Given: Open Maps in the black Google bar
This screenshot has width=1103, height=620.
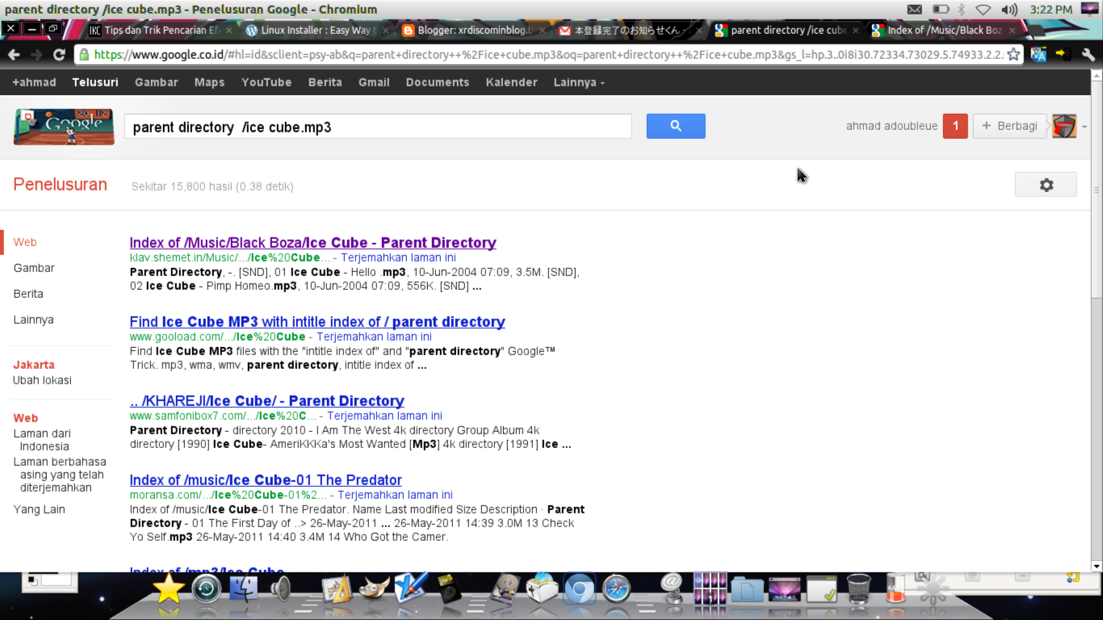Looking at the screenshot, I should [x=209, y=82].
